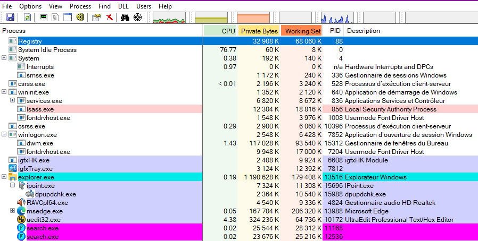Select csrss.exe with PID 528
The height and width of the screenshot is (241, 478).
[x=239, y=83]
